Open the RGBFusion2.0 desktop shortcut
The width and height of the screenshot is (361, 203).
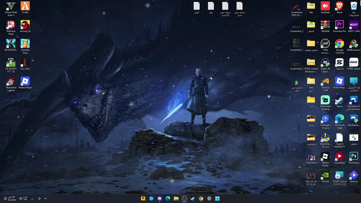point(354,45)
